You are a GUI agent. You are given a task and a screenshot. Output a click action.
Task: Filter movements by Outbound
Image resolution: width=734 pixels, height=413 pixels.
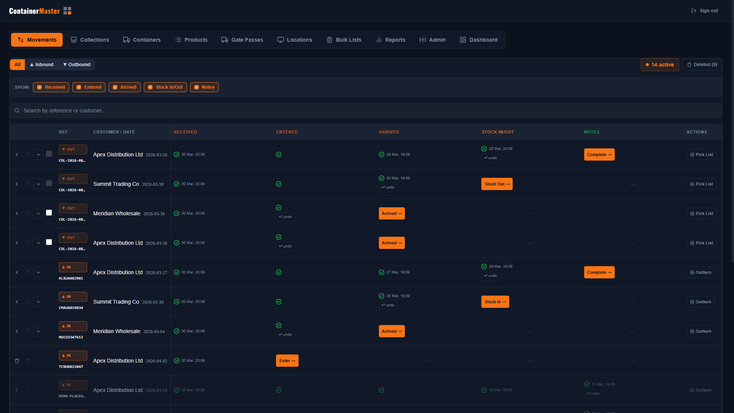pos(77,65)
